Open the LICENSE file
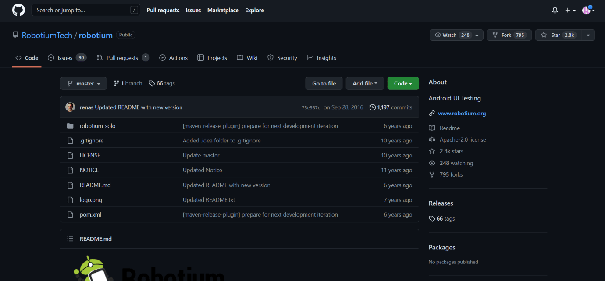The width and height of the screenshot is (605, 281). pyautogui.click(x=90, y=155)
